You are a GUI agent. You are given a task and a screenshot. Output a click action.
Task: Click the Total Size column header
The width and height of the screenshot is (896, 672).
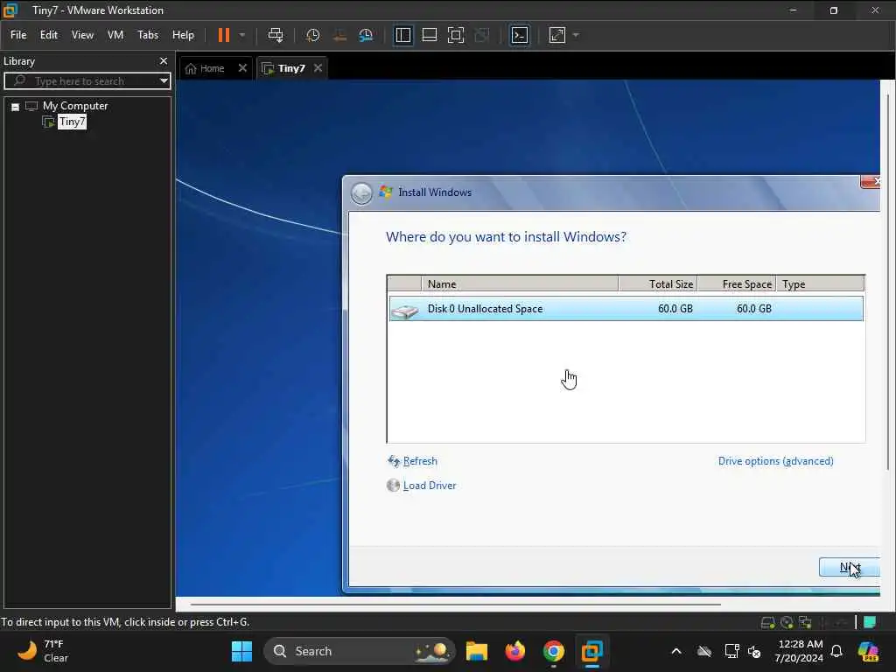tap(658, 284)
